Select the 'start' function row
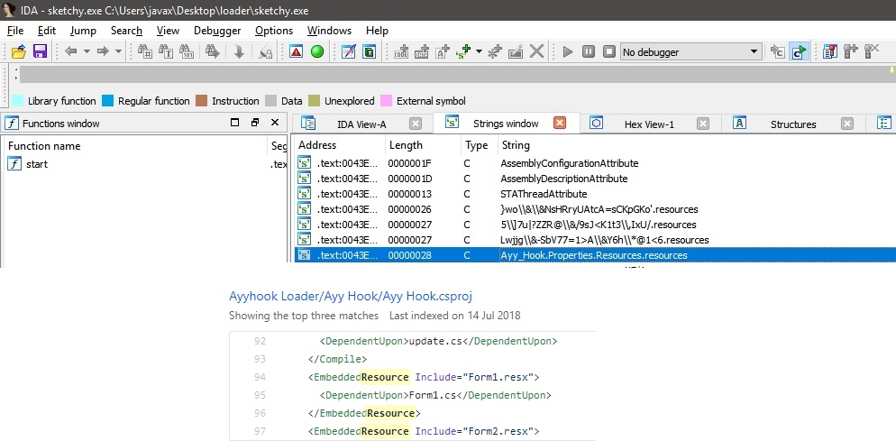Screen dimensions: 896x441 click(x=144, y=164)
